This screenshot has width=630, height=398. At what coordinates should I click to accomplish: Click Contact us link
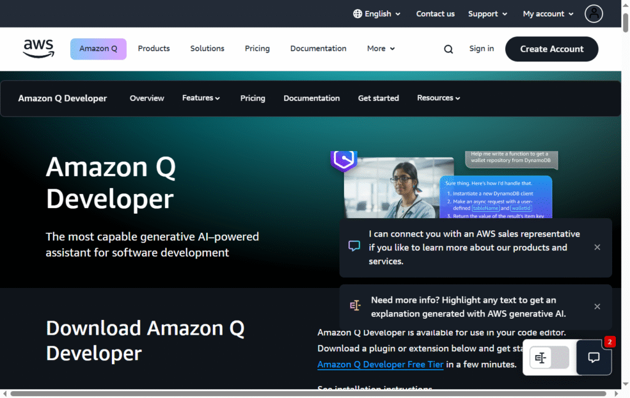coord(435,14)
